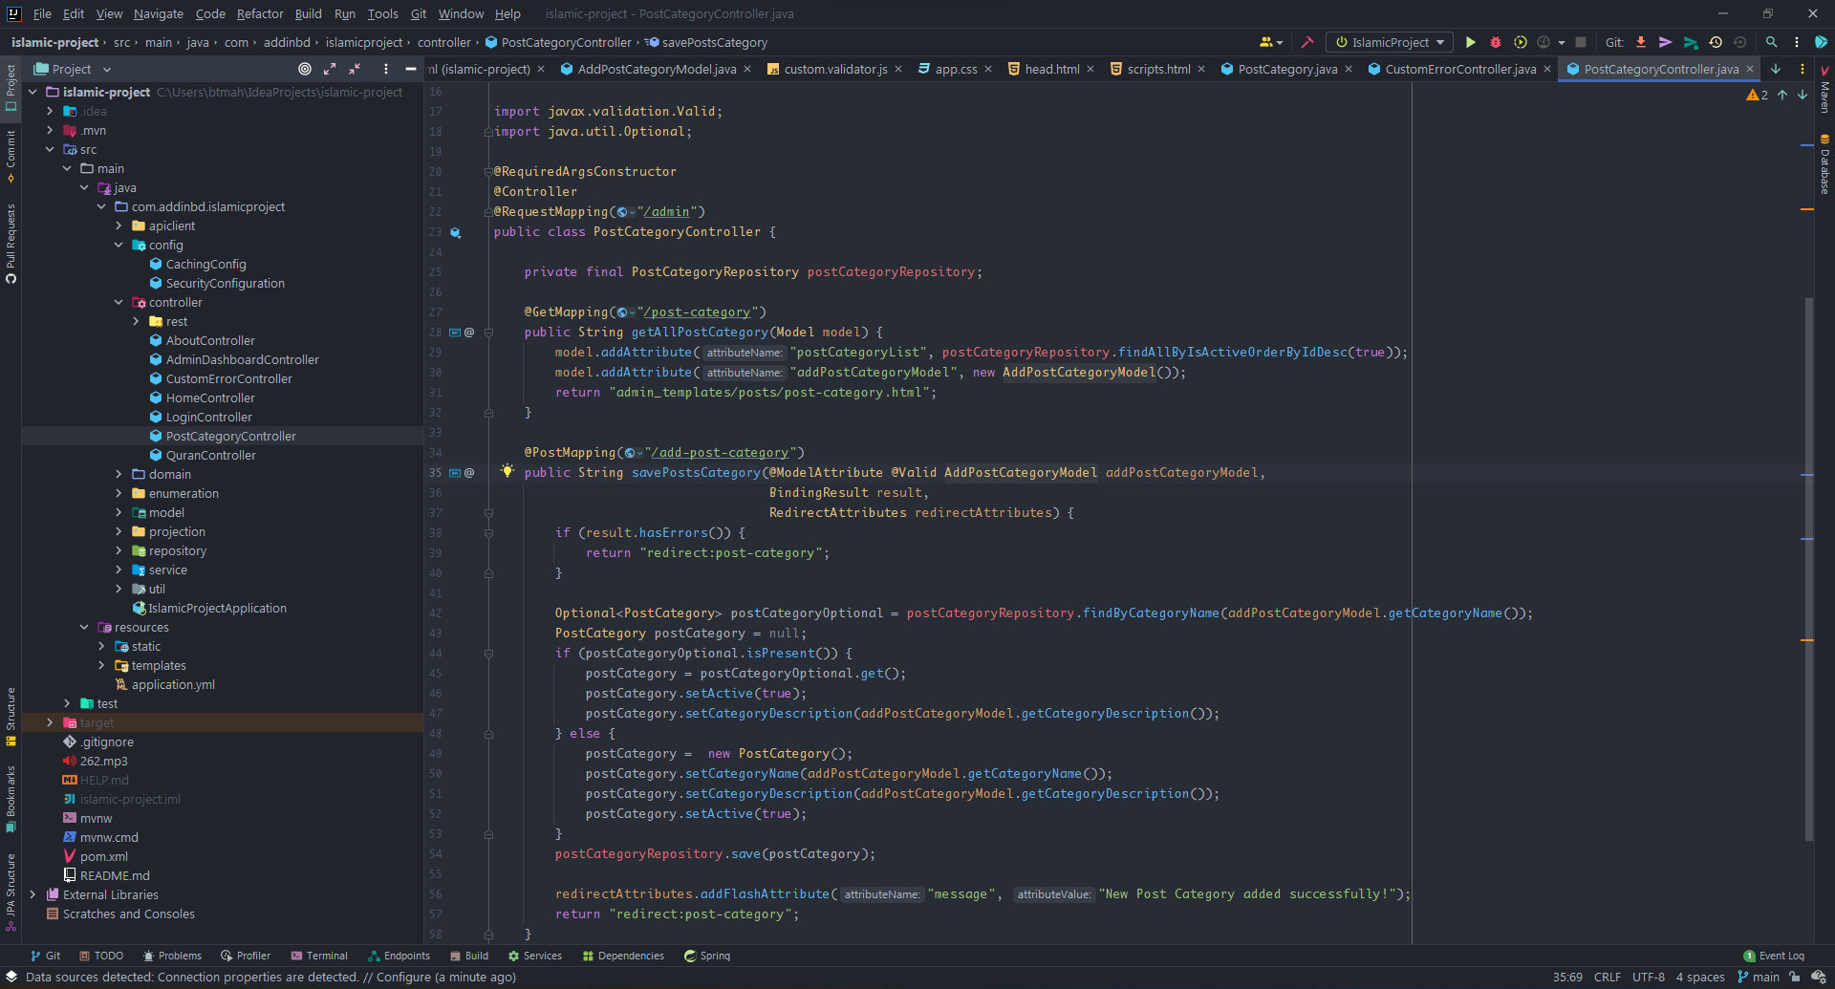The width and height of the screenshot is (1835, 989).
Task: Hide the Project panel with minus icon
Action: point(410,69)
